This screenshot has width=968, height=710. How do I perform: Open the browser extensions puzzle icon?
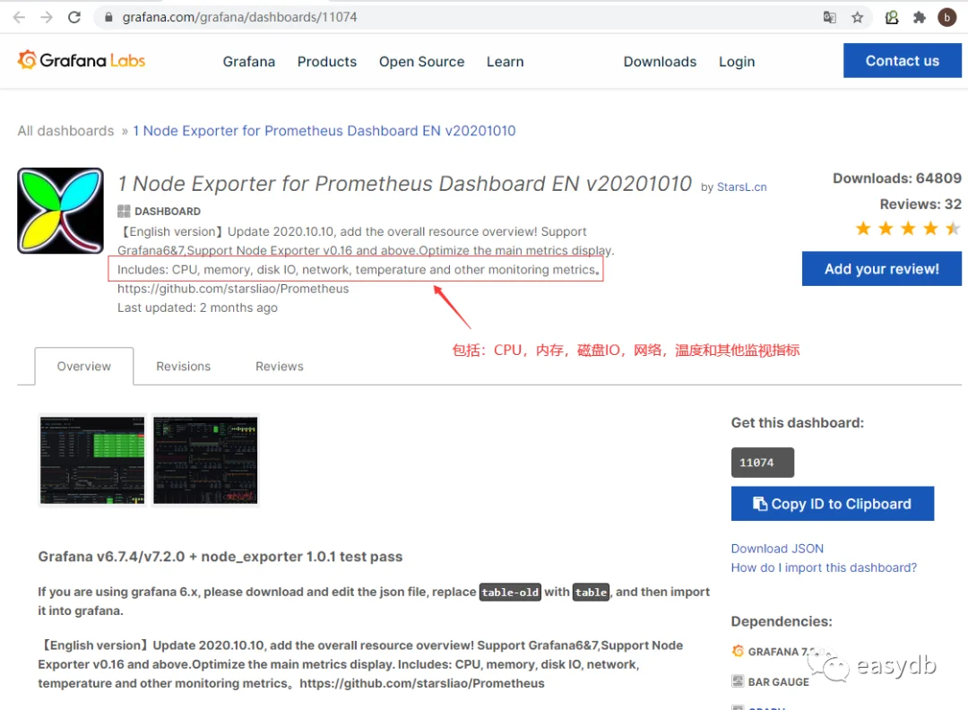920,17
